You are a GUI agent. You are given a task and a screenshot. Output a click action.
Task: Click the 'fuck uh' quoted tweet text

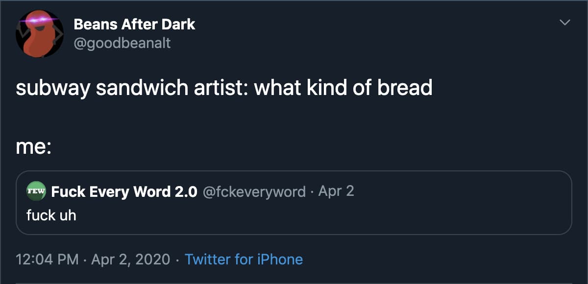(51, 215)
